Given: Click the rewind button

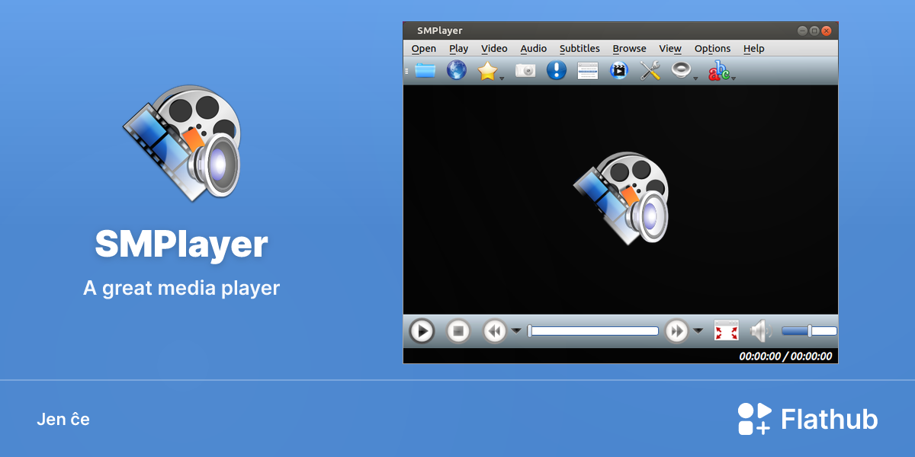Looking at the screenshot, I should click(x=495, y=331).
